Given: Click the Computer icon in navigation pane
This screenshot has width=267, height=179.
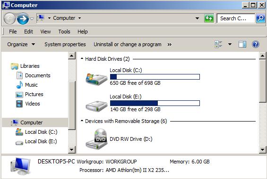Looking at the screenshot, I should (x=15, y=122).
